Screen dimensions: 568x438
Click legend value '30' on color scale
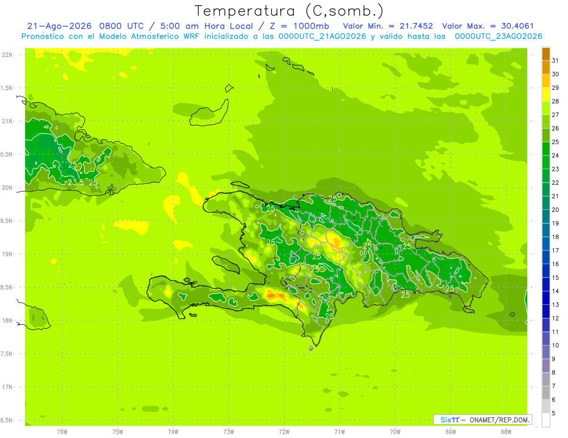pyautogui.click(x=555, y=74)
